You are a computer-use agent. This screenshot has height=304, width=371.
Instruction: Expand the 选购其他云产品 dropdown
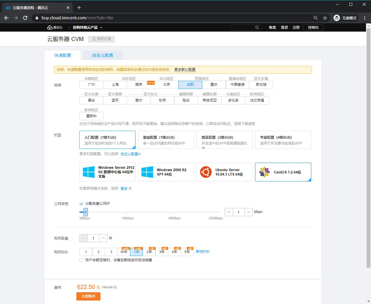pyautogui.click(x=87, y=28)
